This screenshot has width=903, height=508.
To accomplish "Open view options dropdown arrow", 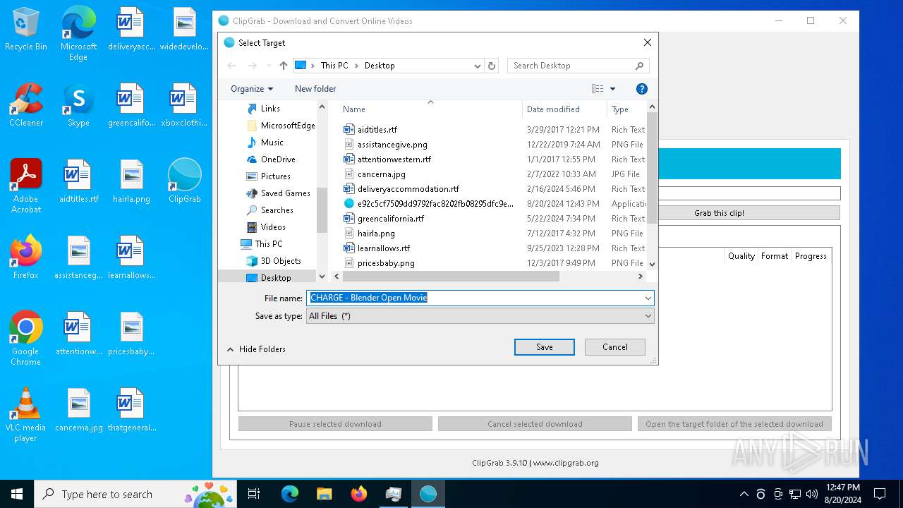I will click(612, 89).
